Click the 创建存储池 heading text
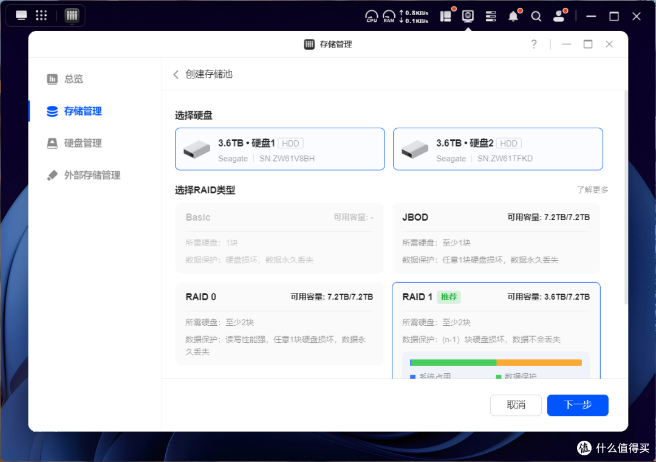 [x=209, y=75]
